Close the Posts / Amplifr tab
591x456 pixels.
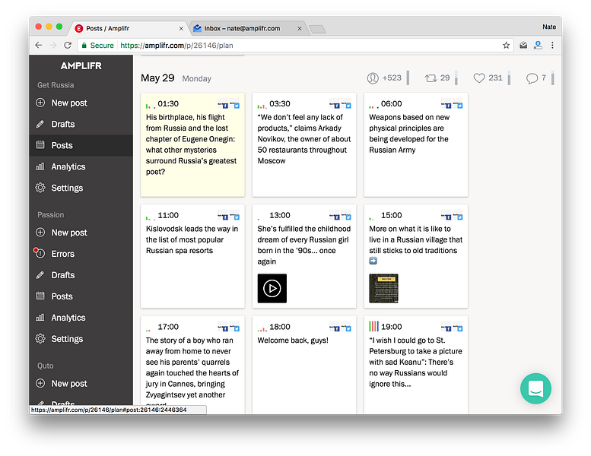181,28
